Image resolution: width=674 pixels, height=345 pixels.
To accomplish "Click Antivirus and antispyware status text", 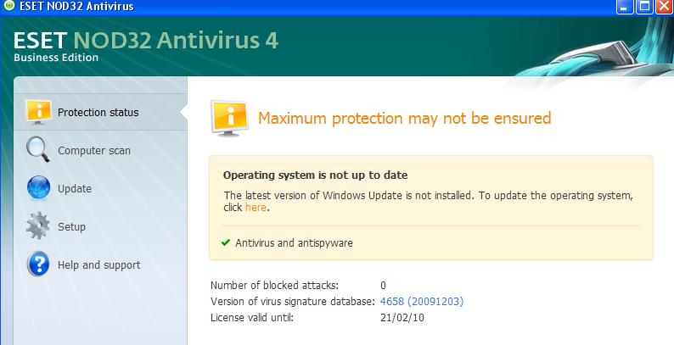I will click(x=294, y=242).
